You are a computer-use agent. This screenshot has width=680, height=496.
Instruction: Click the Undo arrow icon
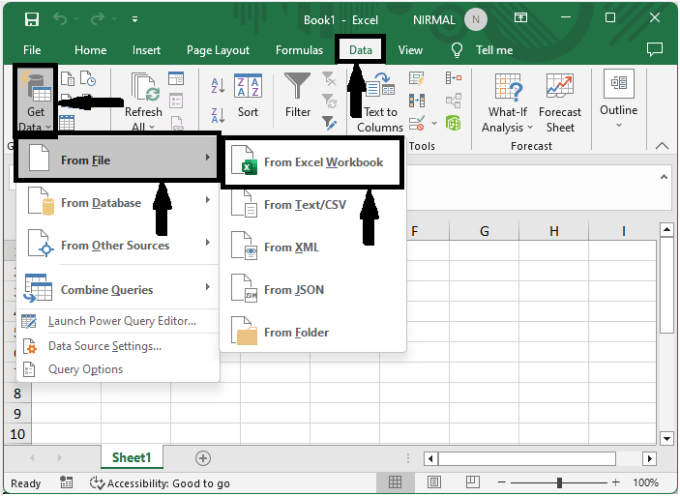click(x=60, y=19)
